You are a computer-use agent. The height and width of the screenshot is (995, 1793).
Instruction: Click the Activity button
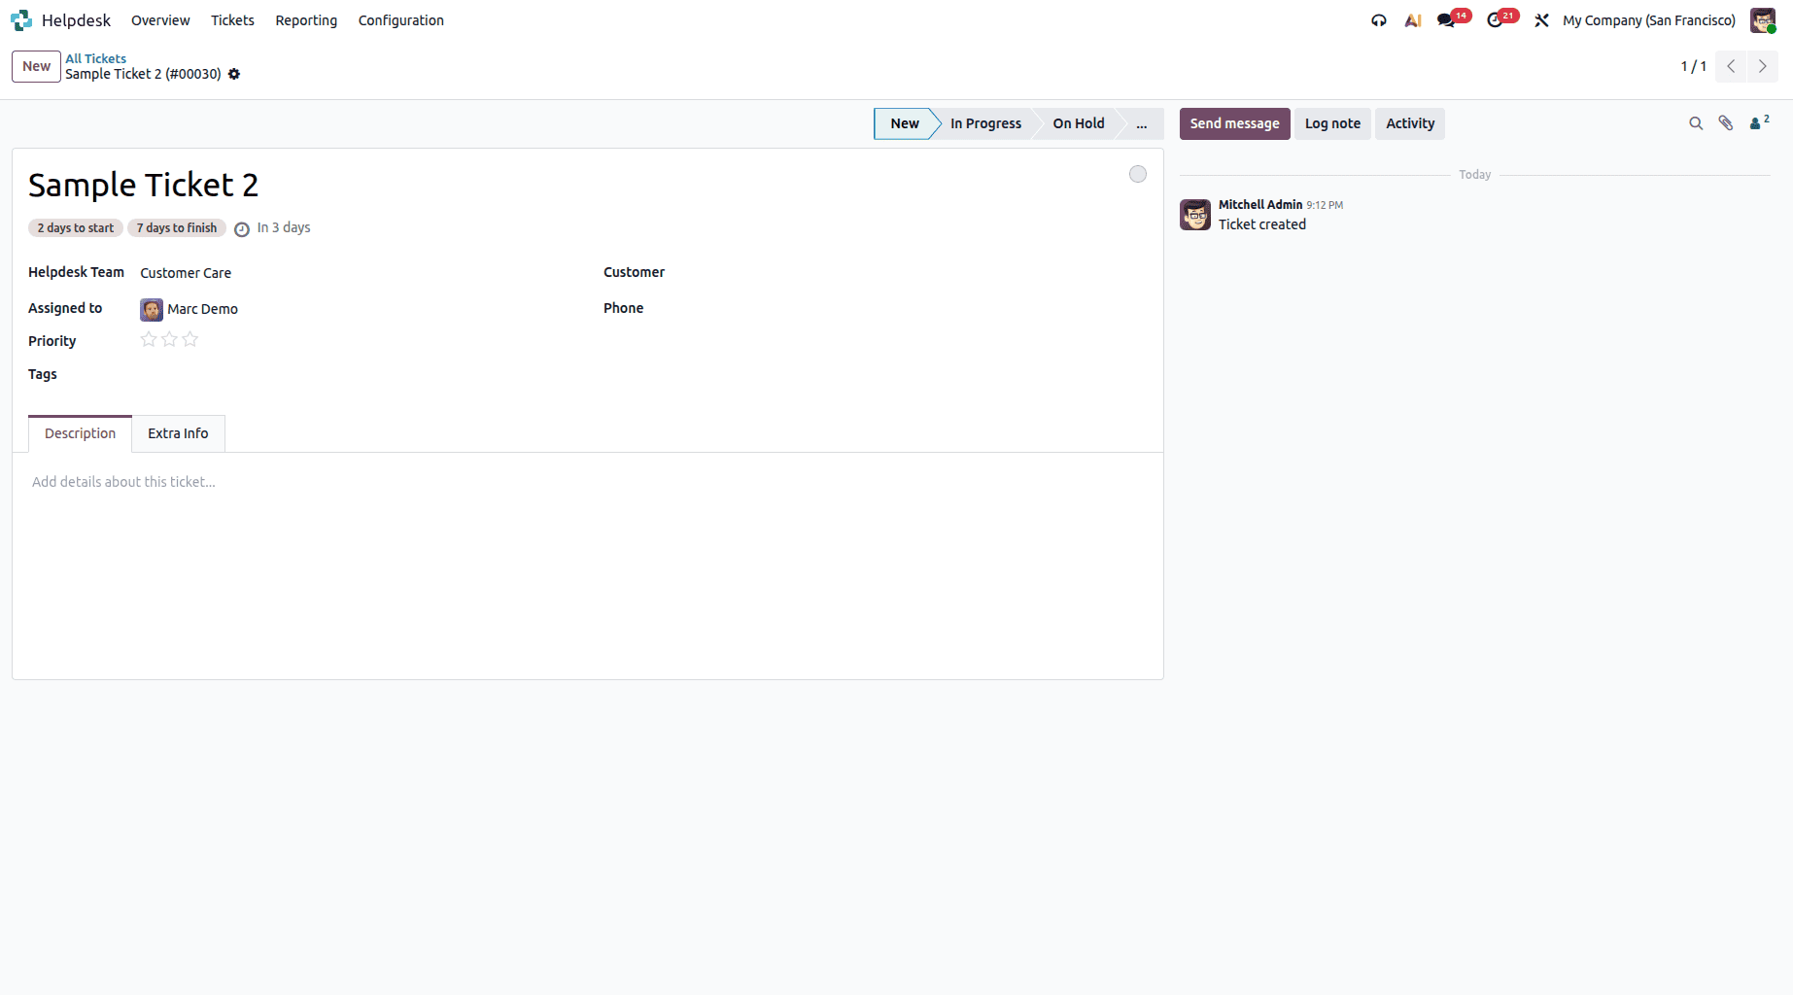coord(1410,123)
